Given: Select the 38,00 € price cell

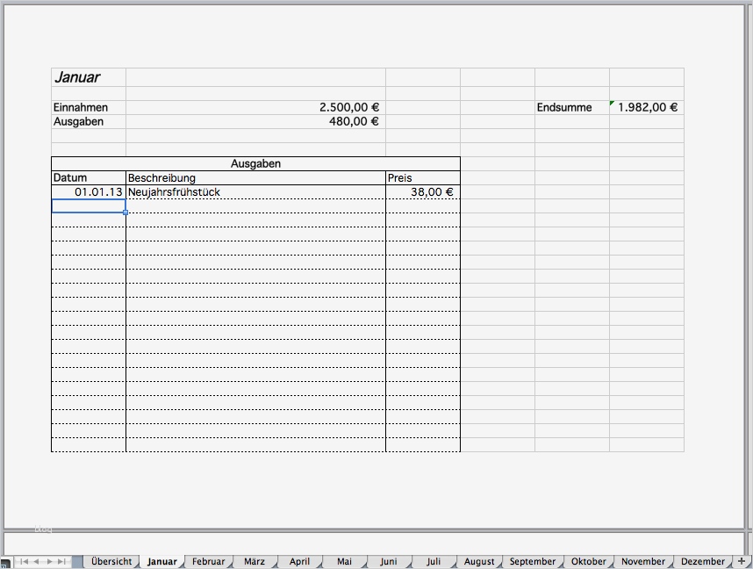Looking at the screenshot, I should pos(422,191).
